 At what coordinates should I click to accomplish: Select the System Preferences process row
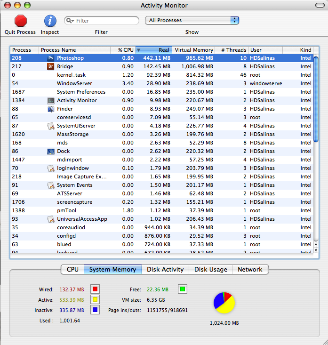162,92
